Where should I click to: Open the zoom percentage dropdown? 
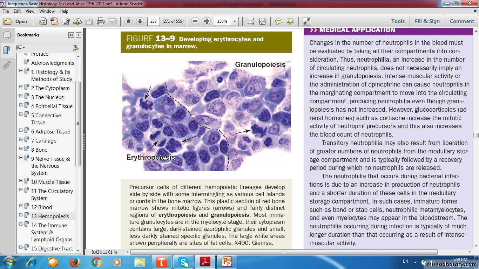[x=235, y=21]
